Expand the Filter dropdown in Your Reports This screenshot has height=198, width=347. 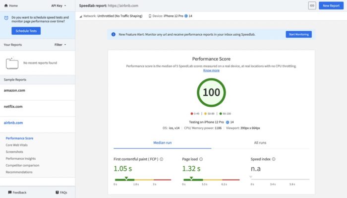[60, 45]
